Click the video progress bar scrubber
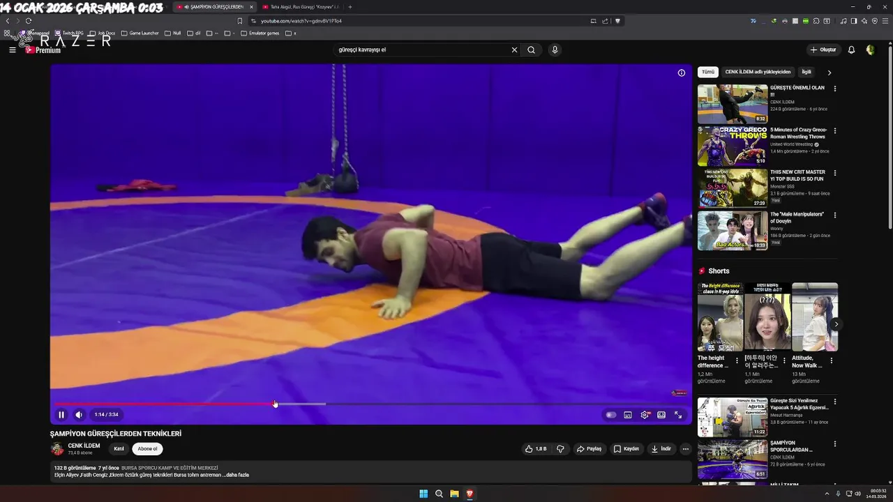 (275, 404)
